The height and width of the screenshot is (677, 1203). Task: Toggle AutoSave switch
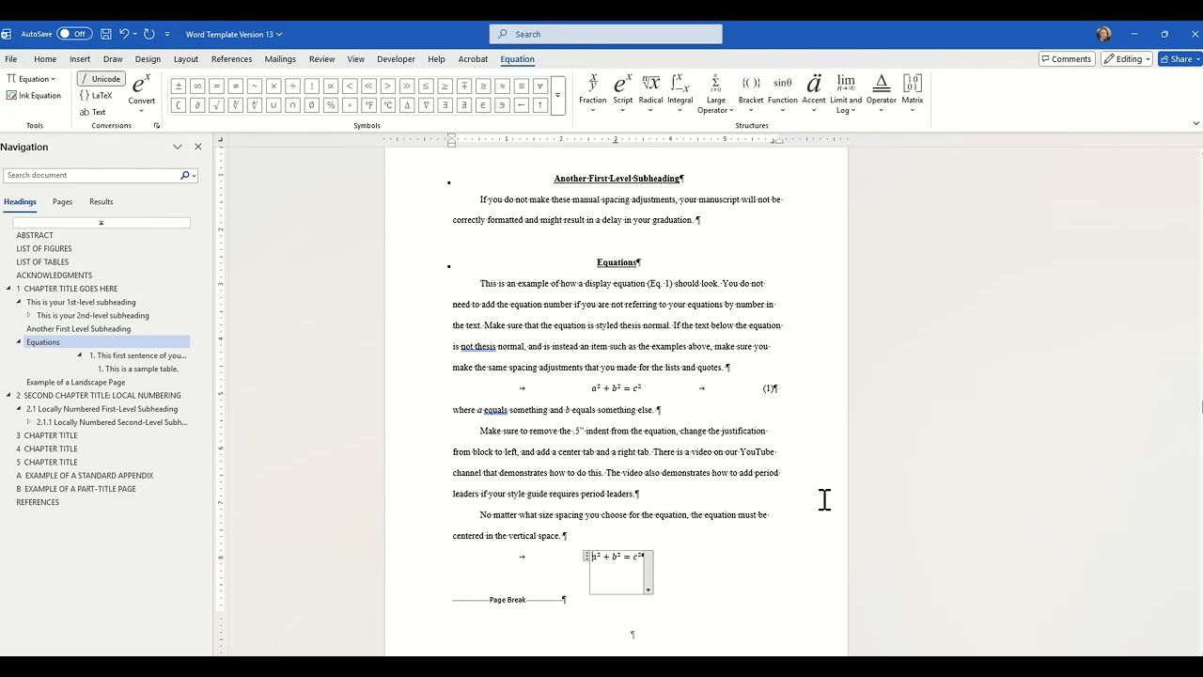pos(74,34)
